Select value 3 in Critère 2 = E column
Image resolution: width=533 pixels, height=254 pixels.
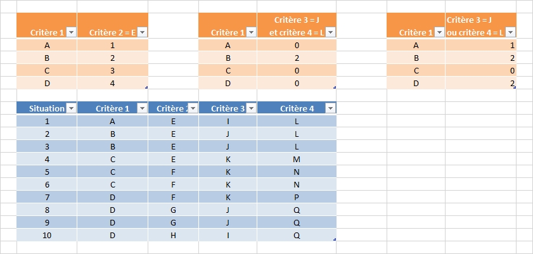[x=113, y=70]
